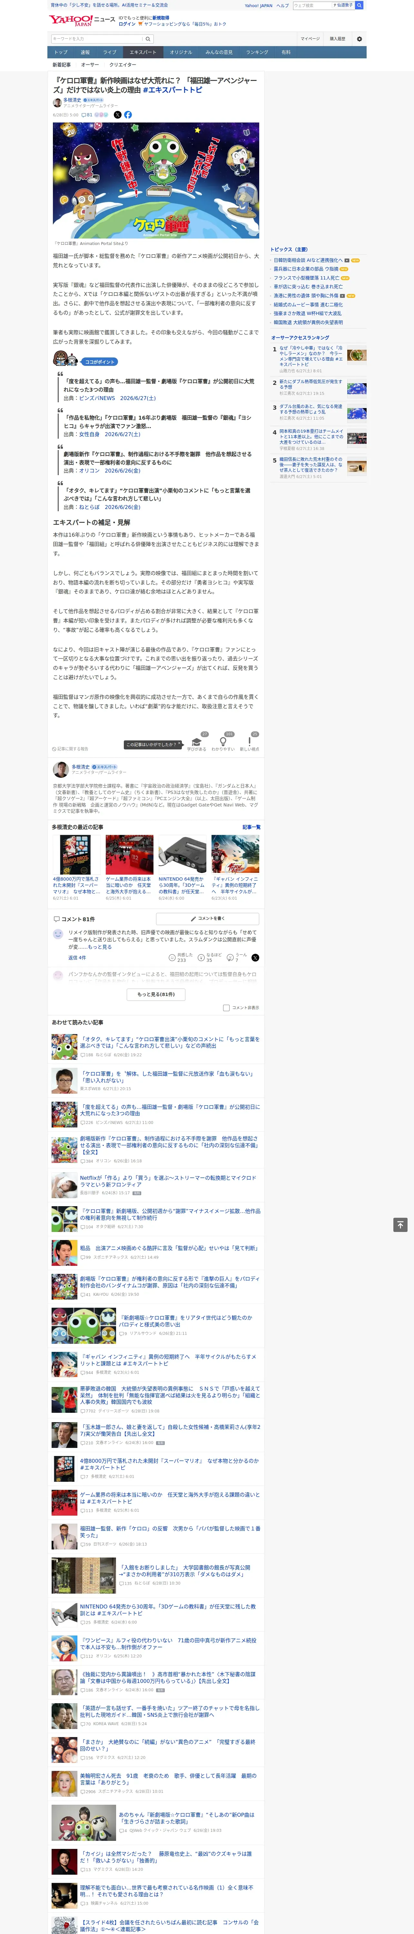The height and width of the screenshot is (1934, 414).
Task: Open related article about Netflix ストリーマー
Action: (168, 1182)
